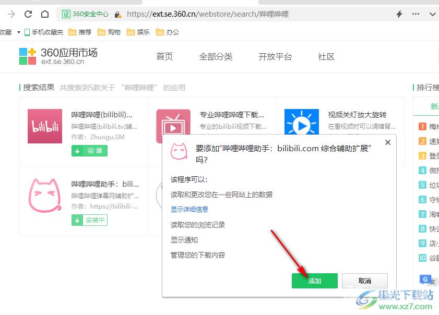Open rank 3 item in 排行榜
This screenshot has height=315, width=439.
tap(429, 155)
